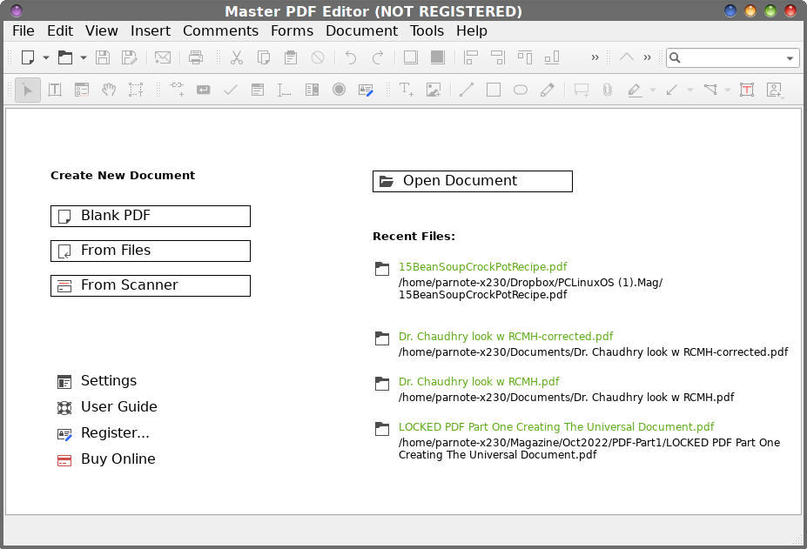Click in the search input field
Screen dimensions: 807x549
(732, 57)
